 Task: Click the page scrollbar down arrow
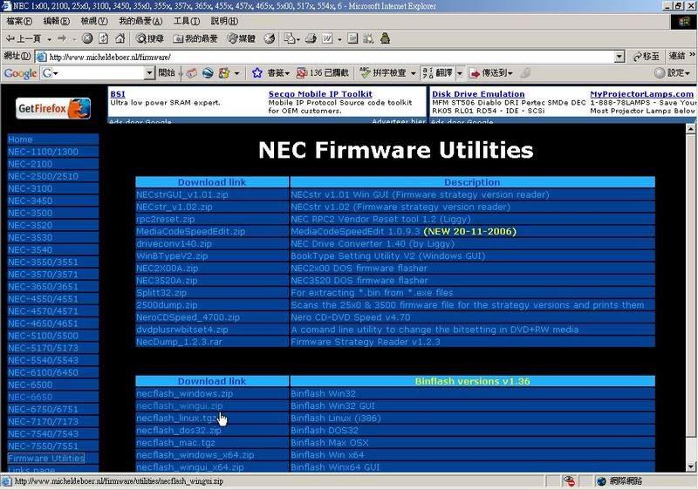690,466
